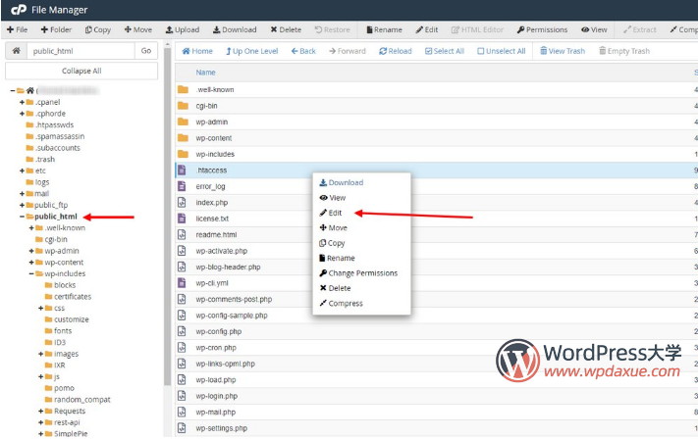Click Unselect All checkbox button
Image resolution: width=698 pixels, height=439 pixels.
click(x=501, y=51)
